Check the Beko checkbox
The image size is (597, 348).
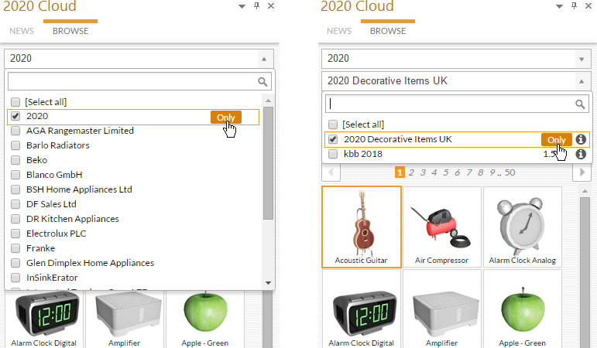15,160
